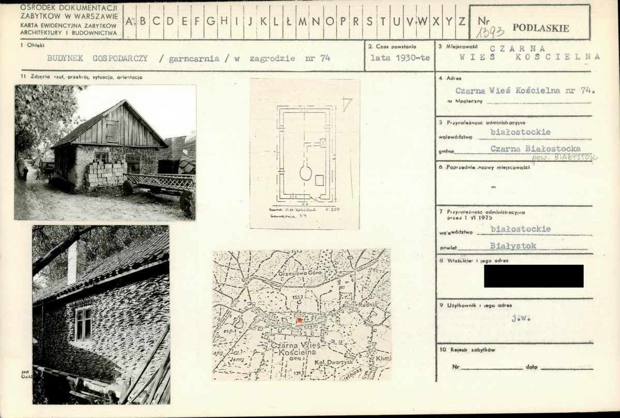The height and width of the screenshot is (418, 620).
Task: Select letter A in the alphabet index
Action: coord(129,21)
